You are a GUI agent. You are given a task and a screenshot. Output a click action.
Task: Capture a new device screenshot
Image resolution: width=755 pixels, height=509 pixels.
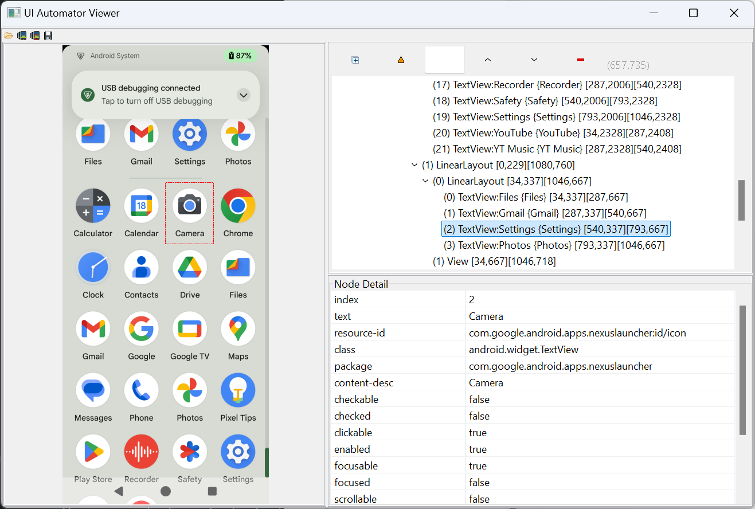22,35
